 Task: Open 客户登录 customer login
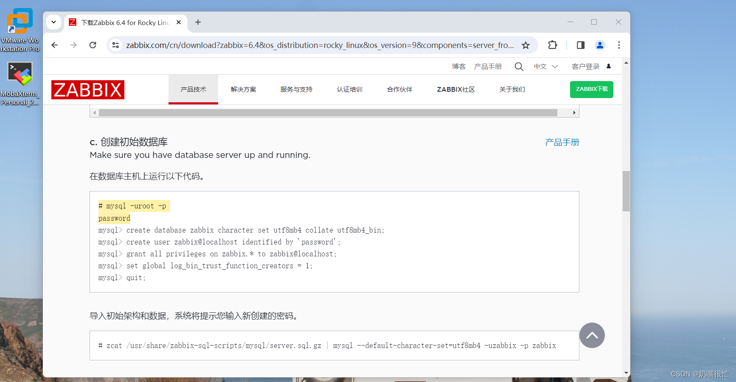click(591, 66)
